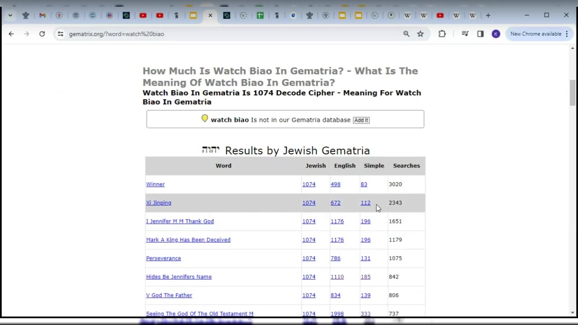
Task: Expand the tab search dropdown
Action: [x=10, y=15]
